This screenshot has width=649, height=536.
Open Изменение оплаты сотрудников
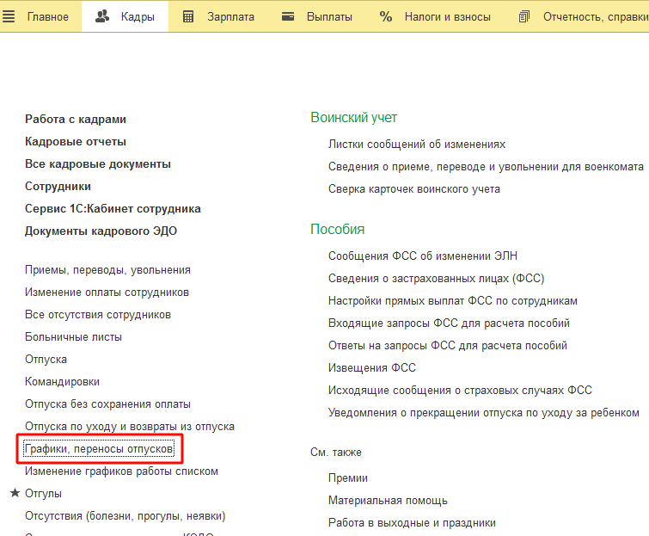click(x=107, y=293)
